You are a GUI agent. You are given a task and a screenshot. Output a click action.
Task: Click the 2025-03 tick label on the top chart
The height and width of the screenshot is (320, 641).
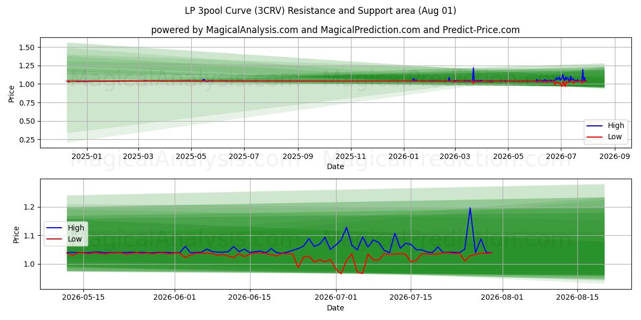click(x=138, y=156)
